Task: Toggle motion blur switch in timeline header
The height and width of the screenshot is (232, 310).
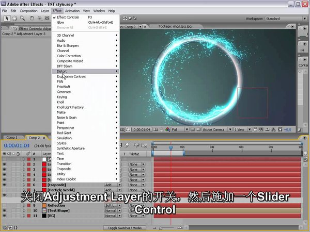Action: [x=127, y=145]
